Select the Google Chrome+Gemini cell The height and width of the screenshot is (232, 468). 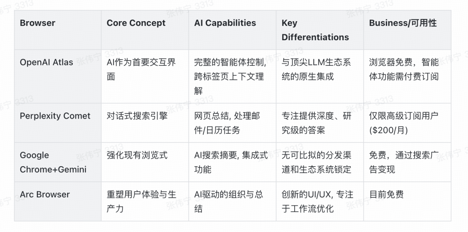coord(53,162)
